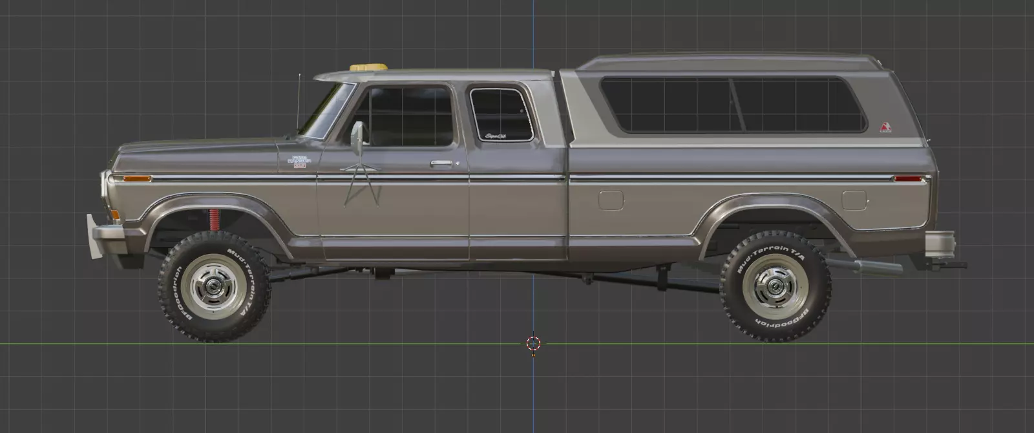1034x433 pixels.
Task: Click the fuel door behind rear wheel arch
Action: tap(854, 200)
